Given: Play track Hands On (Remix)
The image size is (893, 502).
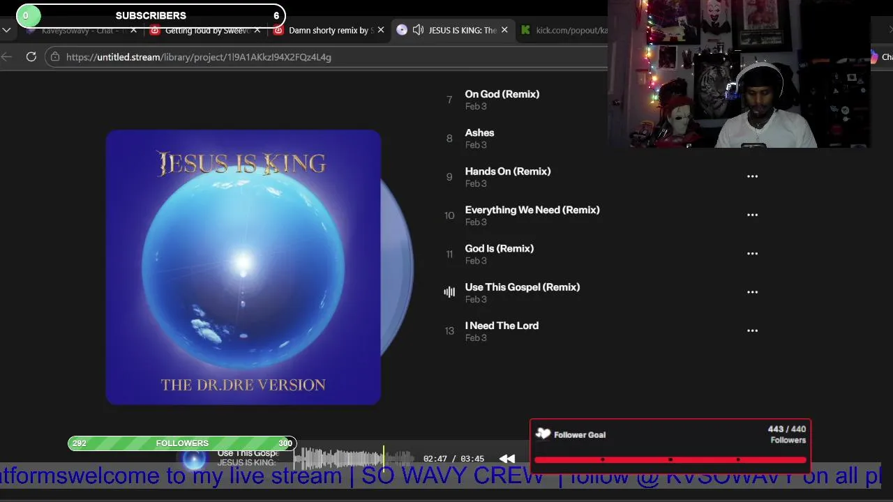Looking at the screenshot, I should coord(508,172).
